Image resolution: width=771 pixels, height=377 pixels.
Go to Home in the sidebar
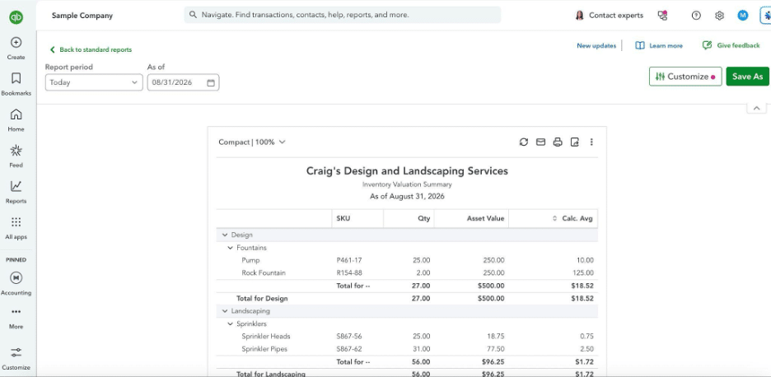click(16, 120)
